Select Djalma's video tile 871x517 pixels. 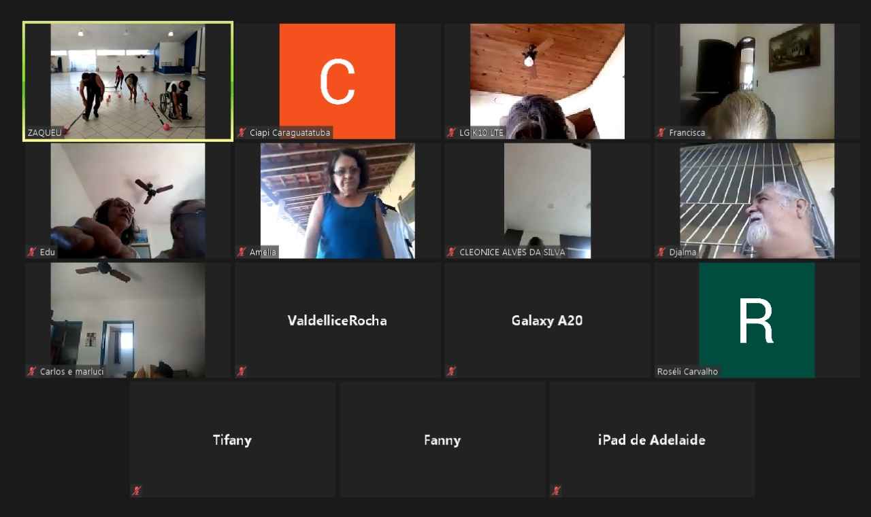pyautogui.click(x=757, y=201)
